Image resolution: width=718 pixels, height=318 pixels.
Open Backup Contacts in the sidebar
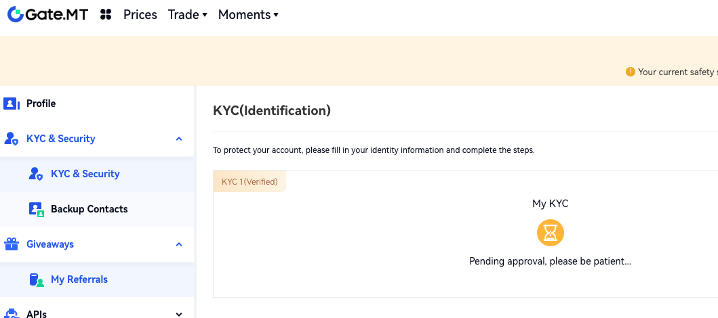pos(89,209)
